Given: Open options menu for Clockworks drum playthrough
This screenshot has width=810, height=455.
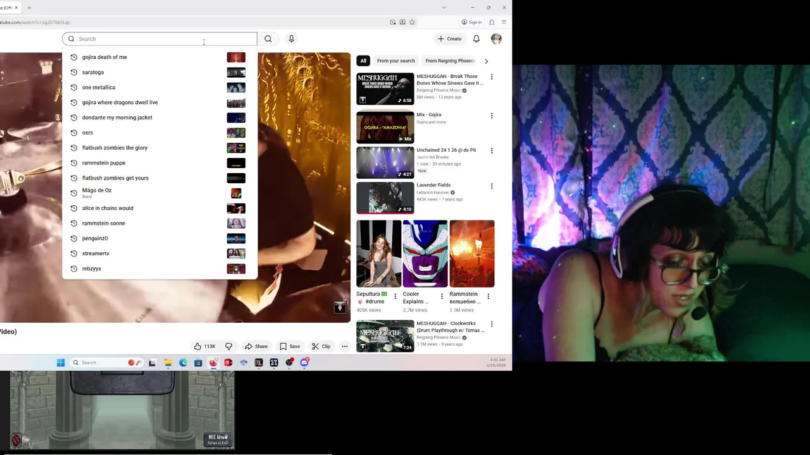Looking at the screenshot, I should pyautogui.click(x=492, y=324).
